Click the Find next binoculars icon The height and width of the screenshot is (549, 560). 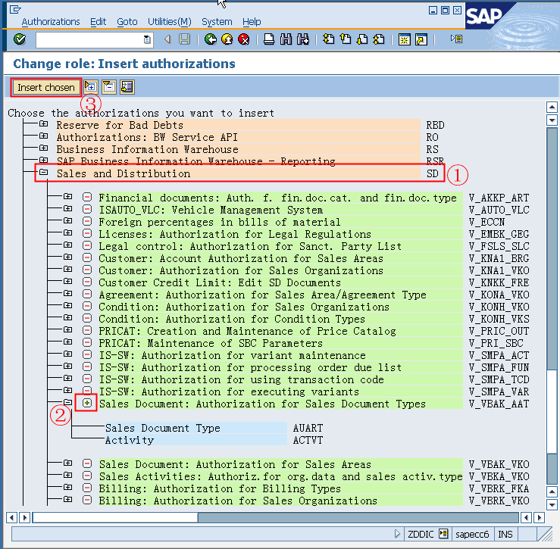pyautogui.click(x=303, y=39)
